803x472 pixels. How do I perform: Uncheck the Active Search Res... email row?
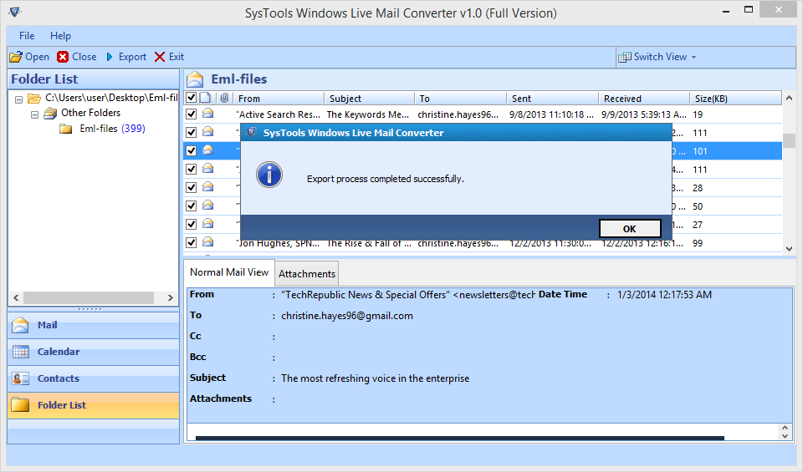[x=191, y=114]
